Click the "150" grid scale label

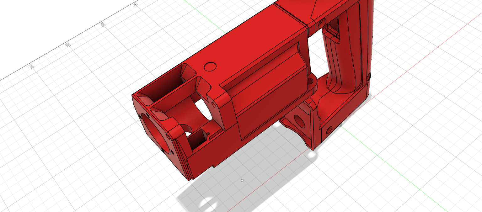(67, 45)
